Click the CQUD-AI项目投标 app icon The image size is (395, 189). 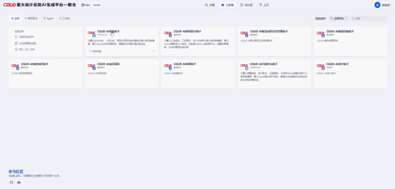pyautogui.click(x=91, y=66)
